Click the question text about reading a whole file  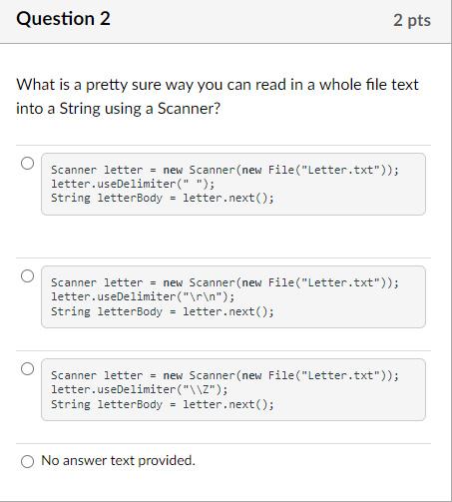(x=218, y=97)
